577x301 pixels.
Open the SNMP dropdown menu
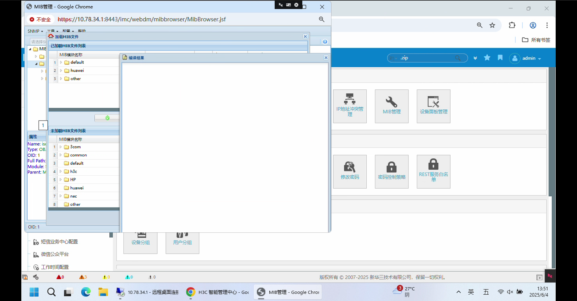35,31
